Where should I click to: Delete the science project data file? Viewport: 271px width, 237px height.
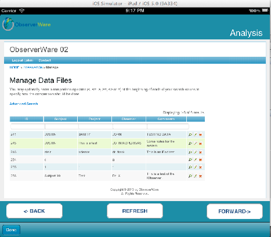click(x=200, y=152)
